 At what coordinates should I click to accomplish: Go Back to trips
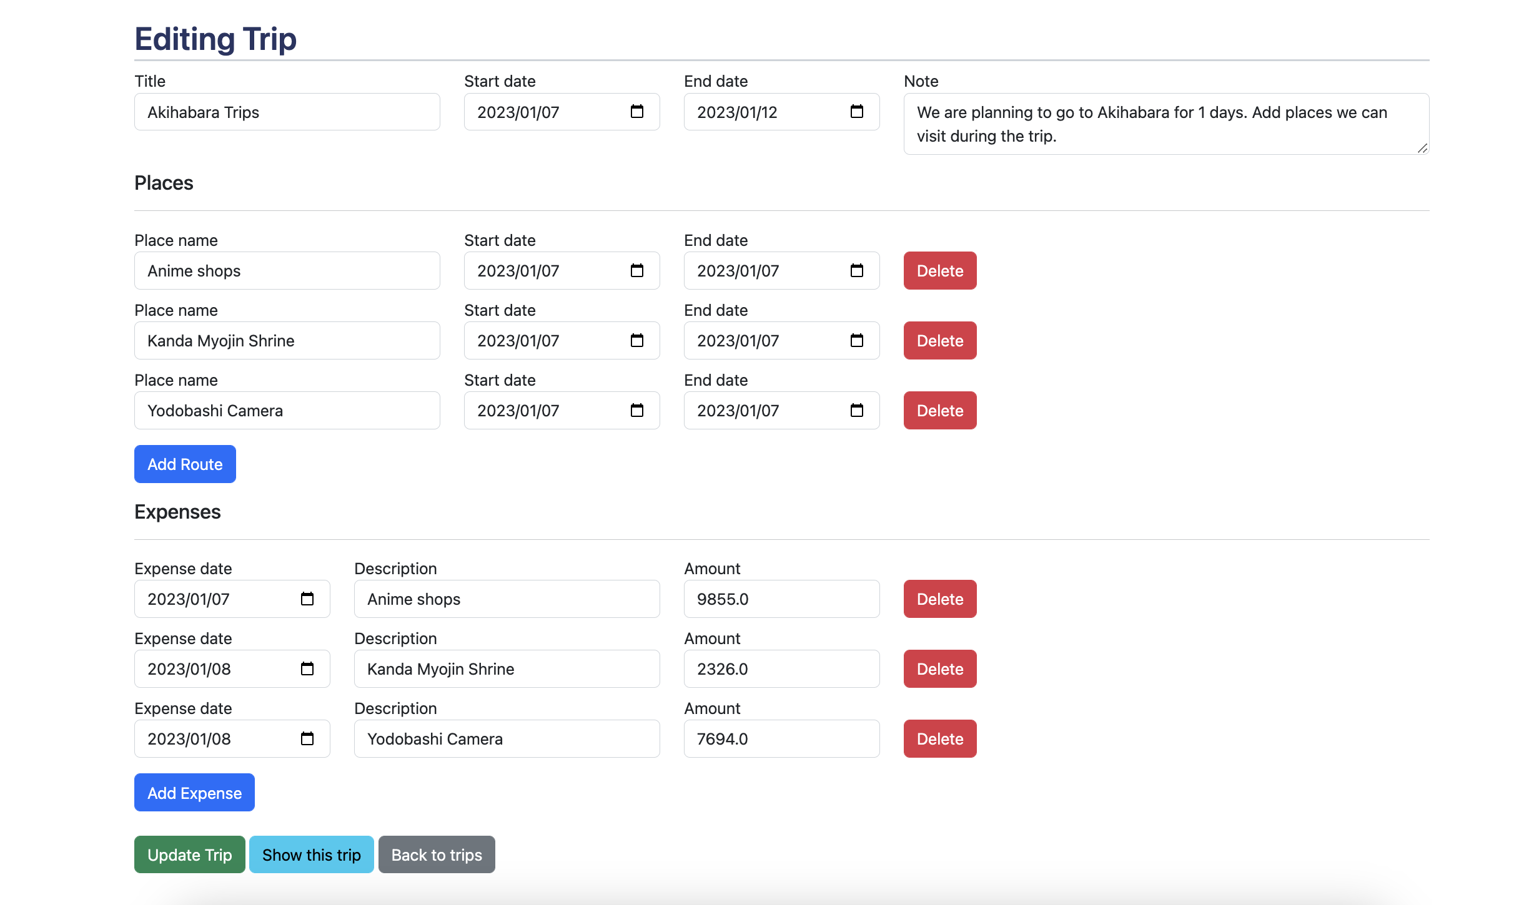[436, 854]
